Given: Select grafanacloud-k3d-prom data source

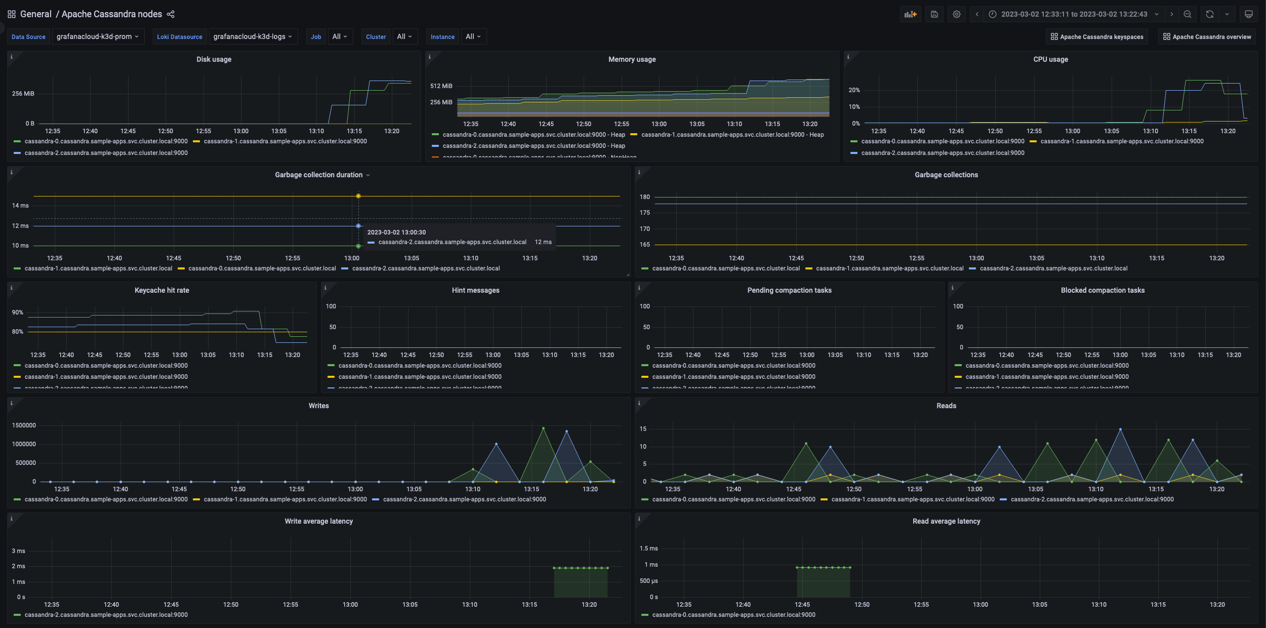Looking at the screenshot, I should point(97,36).
